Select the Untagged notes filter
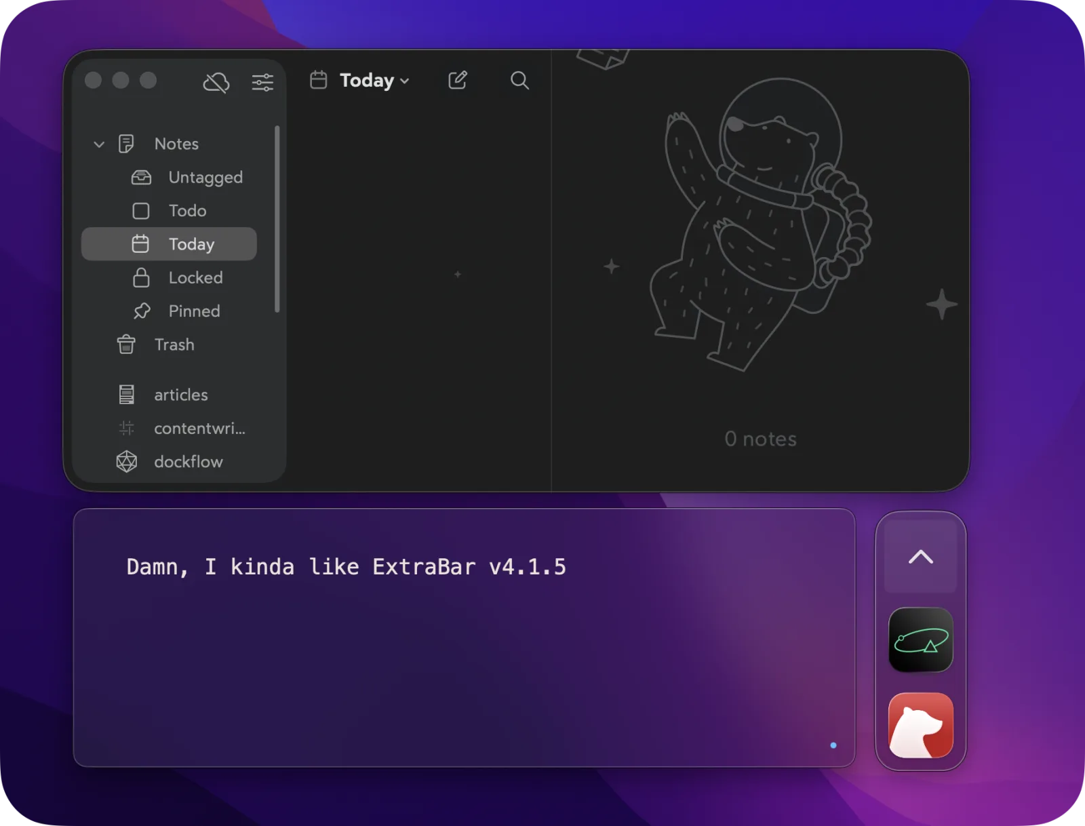This screenshot has height=826, width=1085. pos(169,177)
